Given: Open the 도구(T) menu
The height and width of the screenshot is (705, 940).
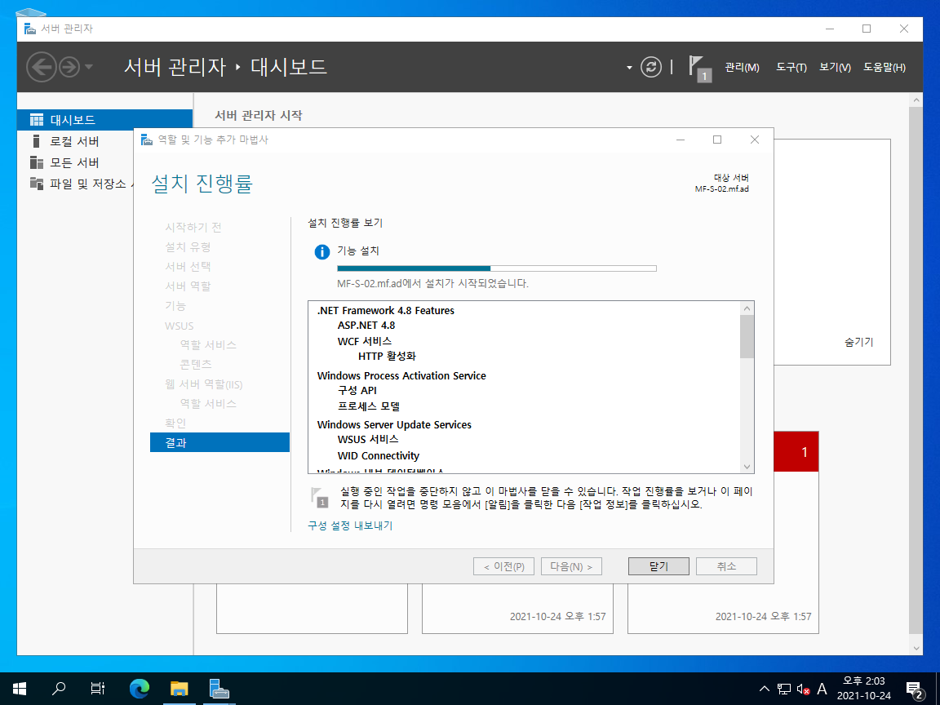Looking at the screenshot, I should point(791,67).
